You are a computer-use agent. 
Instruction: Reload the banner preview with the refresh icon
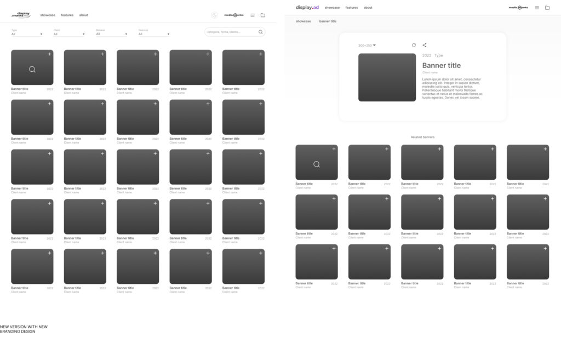tap(414, 45)
